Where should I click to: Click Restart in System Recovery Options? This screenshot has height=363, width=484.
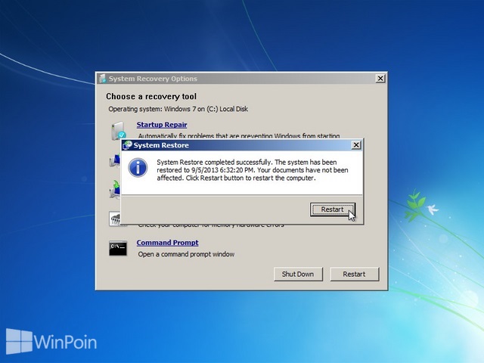(355, 274)
